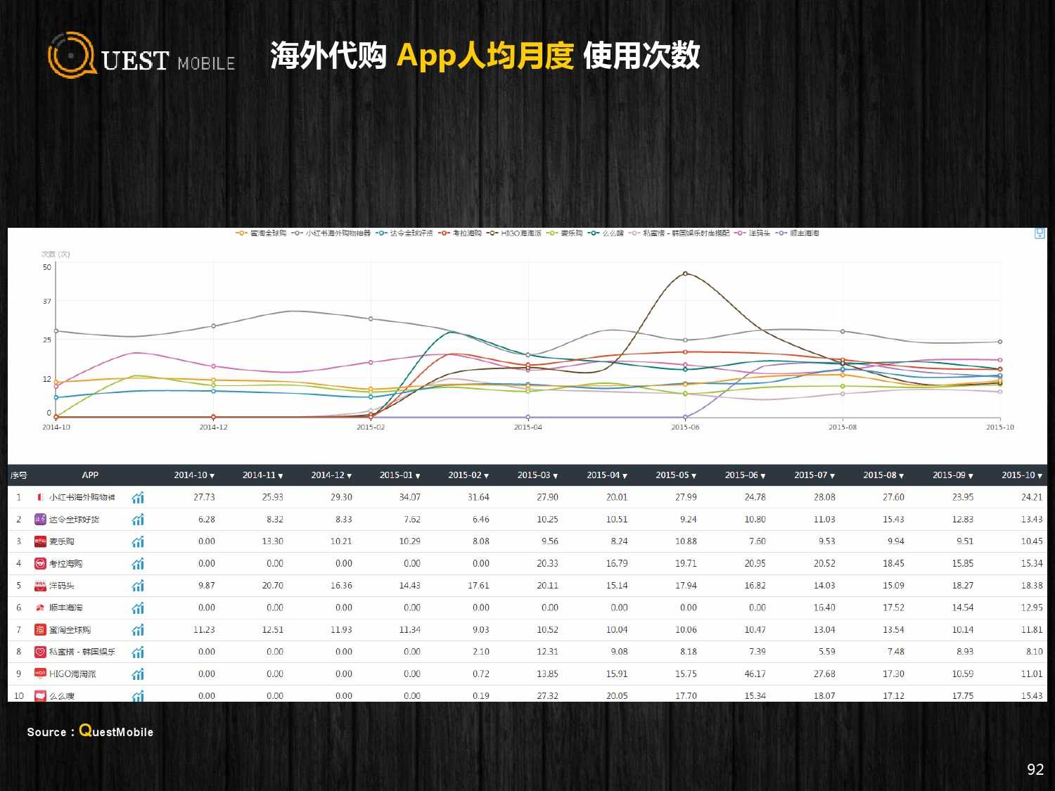The image size is (1055, 791).
Task: Click HIGO peak data point at 2015-06
Action: click(x=685, y=274)
